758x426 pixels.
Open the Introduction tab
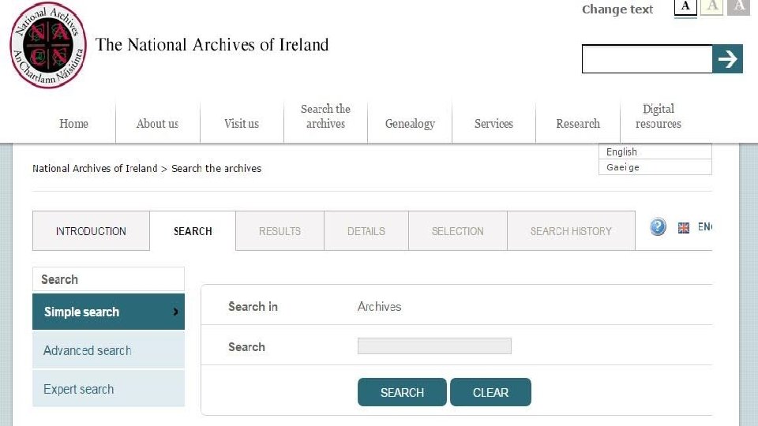[91, 231]
